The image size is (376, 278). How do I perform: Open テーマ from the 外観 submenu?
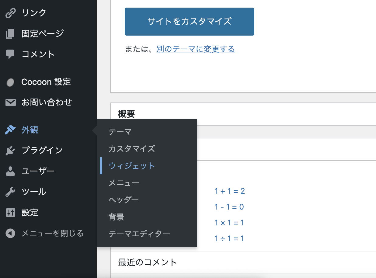click(x=120, y=132)
